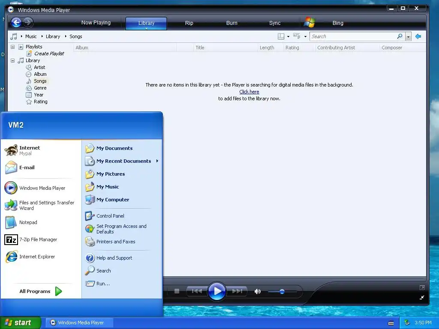
Task: Collapse the Library tree node
Action: 12,60
